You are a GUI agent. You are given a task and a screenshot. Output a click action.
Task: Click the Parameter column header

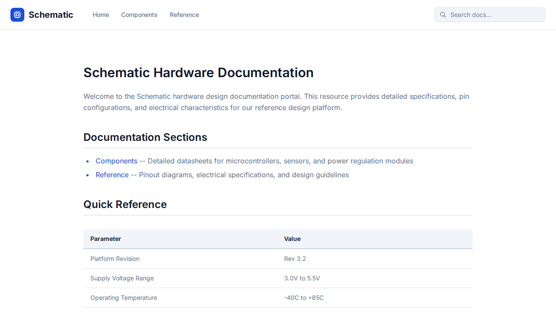[x=106, y=239]
